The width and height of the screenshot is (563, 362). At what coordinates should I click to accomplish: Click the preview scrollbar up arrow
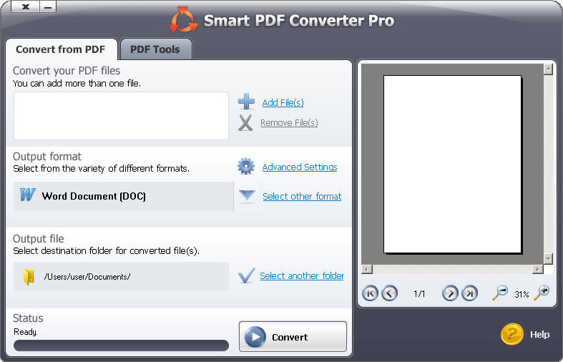tap(548, 69)
